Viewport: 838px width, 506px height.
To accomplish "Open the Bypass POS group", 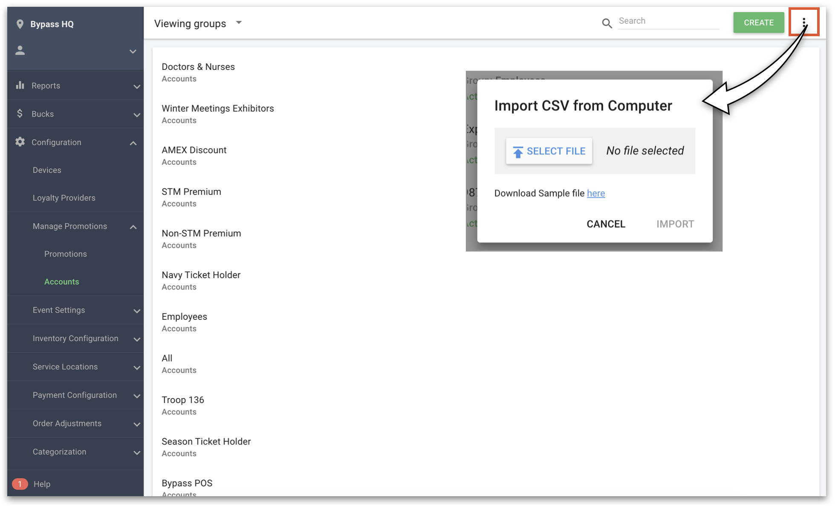I will (x=187, y=488).
